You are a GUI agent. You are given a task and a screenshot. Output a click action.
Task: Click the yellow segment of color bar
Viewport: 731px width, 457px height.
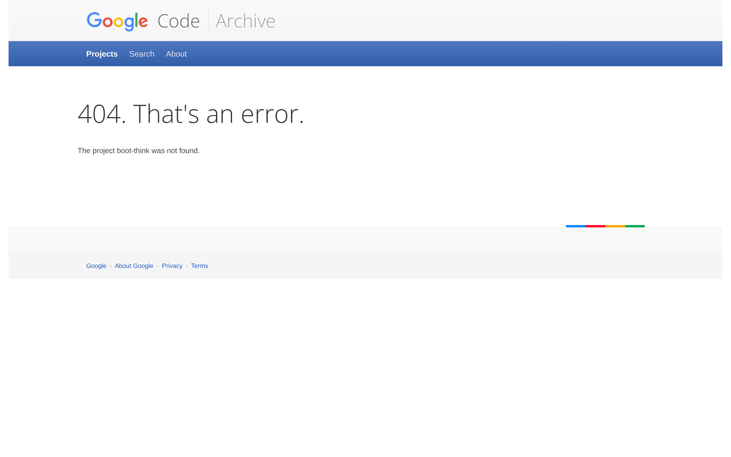click(x=615, y=226)
